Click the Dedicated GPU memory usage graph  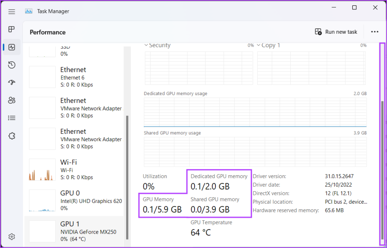point(255,112)
